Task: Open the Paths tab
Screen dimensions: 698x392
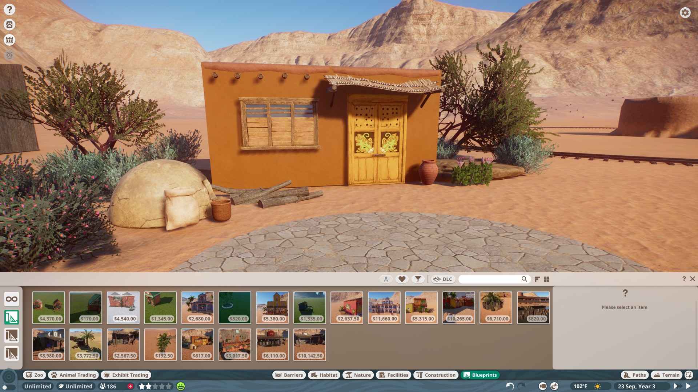Action: [635, 375]
